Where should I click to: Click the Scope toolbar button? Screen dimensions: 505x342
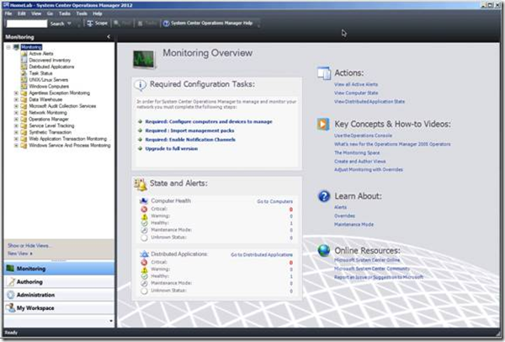pos(97,24)
